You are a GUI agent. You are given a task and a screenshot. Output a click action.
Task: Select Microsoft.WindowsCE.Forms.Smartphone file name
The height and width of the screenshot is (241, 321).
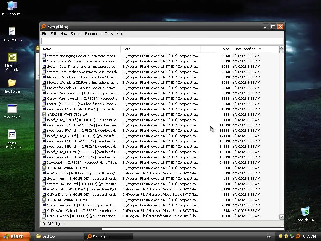82,83
